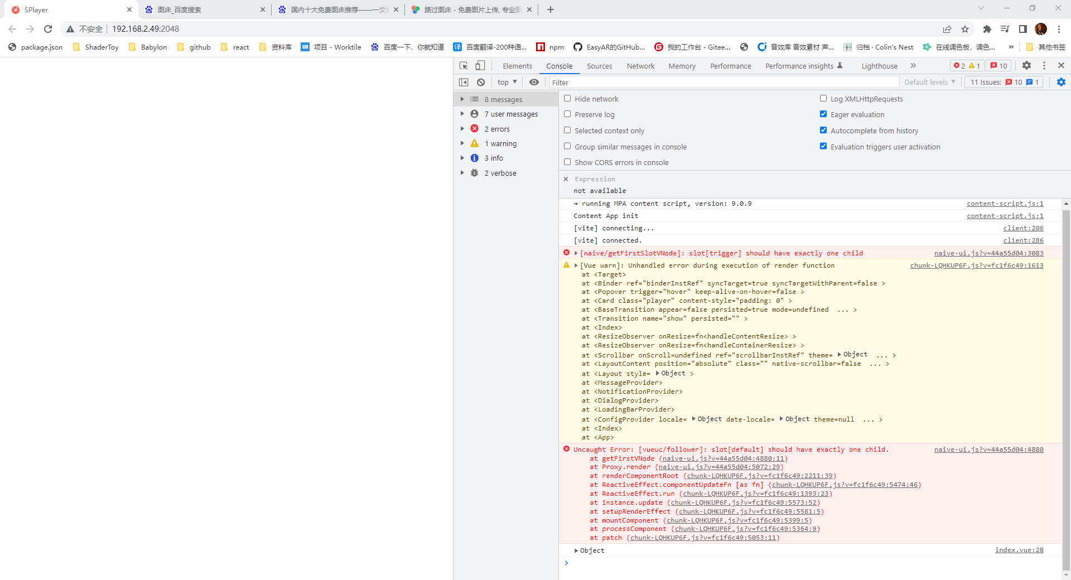Viewport: 1071px width, 580px height.
Task: Activate the inspect element picker icon
Action: [x=463, y=66]
